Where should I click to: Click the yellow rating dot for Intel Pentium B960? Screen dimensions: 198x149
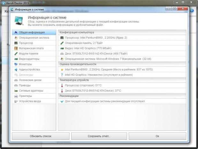coord(62,70)
